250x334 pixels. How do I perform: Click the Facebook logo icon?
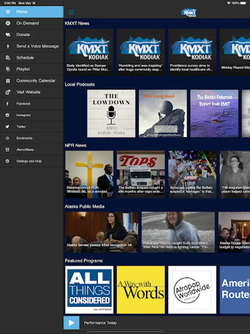pyautogui.click(x=7, y=104)
